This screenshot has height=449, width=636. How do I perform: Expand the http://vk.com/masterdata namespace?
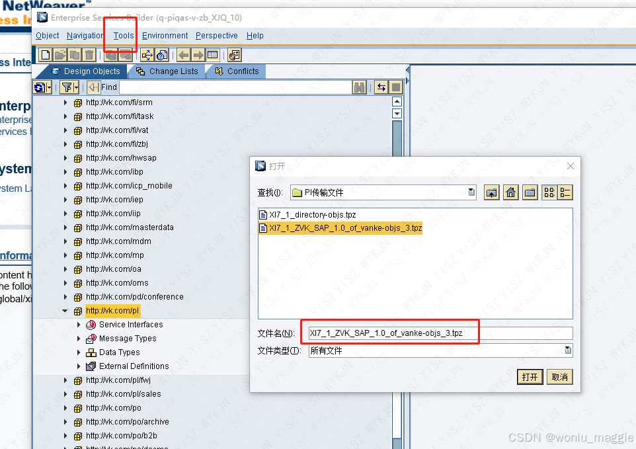click(x=65, y=227)
